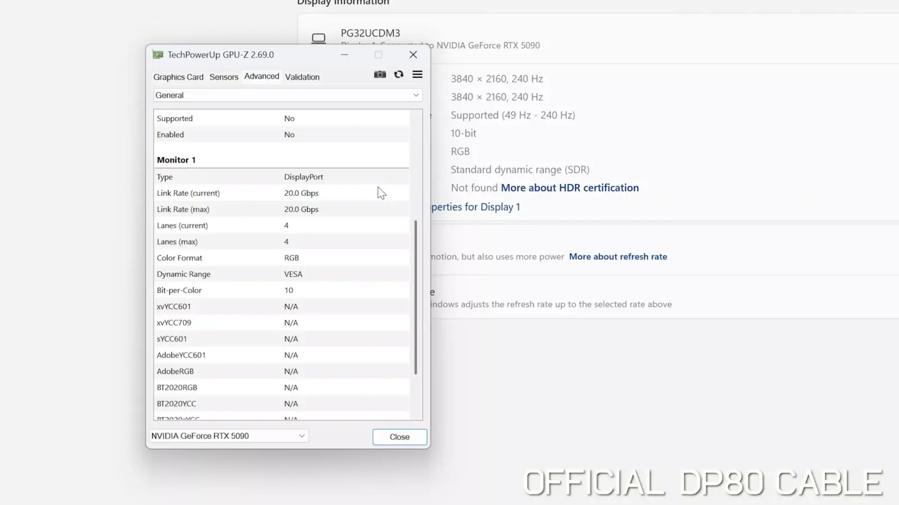Image resolution: width=899 pixels, height=505 pixels.
Task: Click the Close button in GPU-Z
Action: click(399, 437)
